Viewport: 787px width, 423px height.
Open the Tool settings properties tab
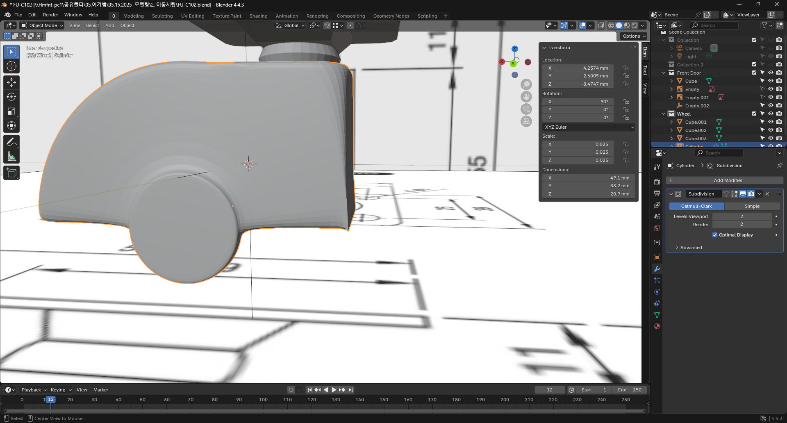point(657,167)
